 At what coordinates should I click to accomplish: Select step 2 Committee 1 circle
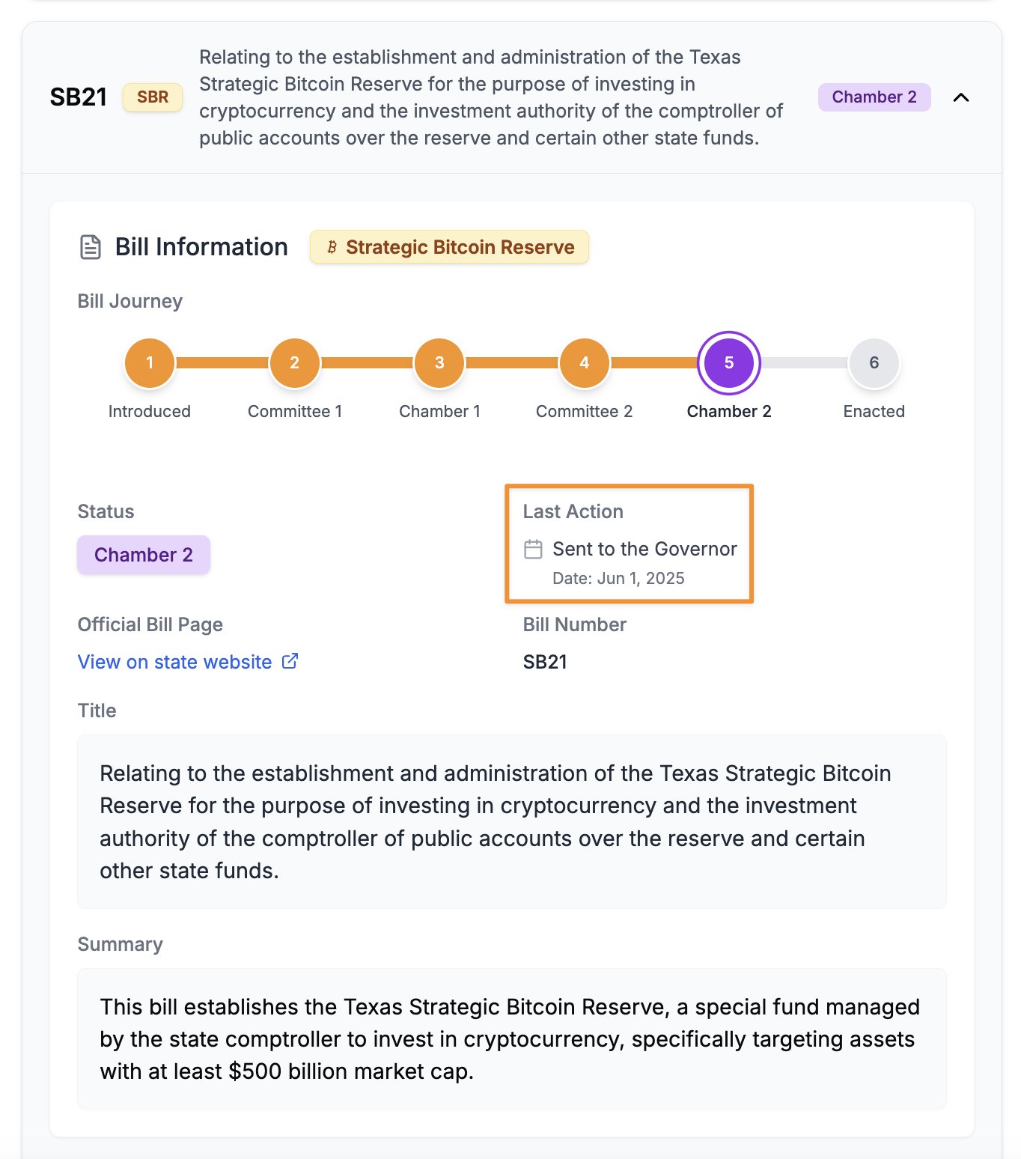(x=295, y=363)
